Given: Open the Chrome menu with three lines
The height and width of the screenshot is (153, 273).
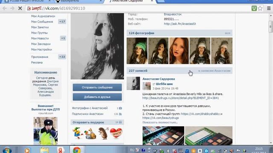Looking at the screenshot, I should (269, 8).
